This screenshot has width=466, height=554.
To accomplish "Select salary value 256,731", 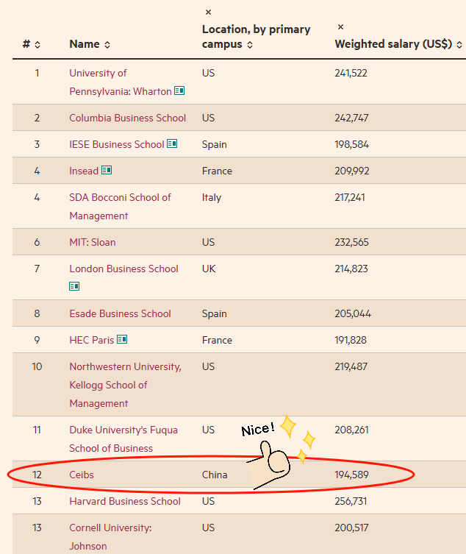I will pos(351,501).
